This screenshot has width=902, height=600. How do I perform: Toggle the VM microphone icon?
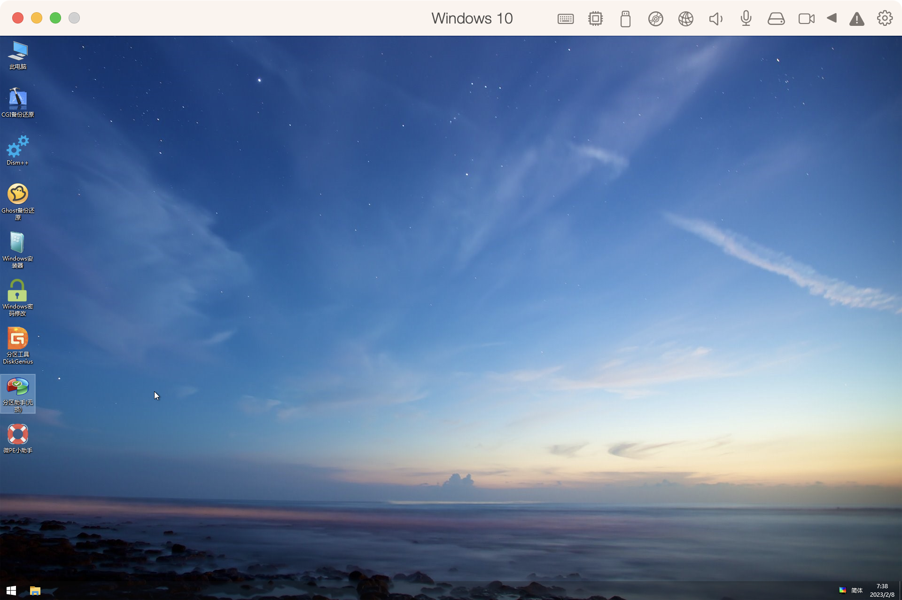tap(746, 19)
